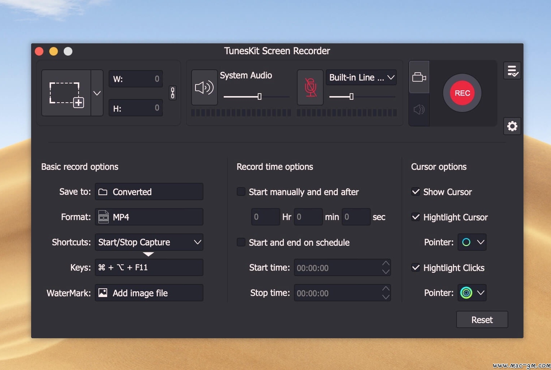
Task: Toggle the System Audio speaker icon
Action: (204, 87)
